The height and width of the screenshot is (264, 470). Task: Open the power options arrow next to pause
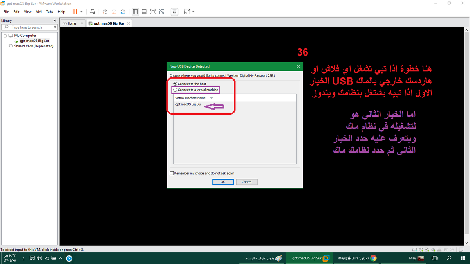tap(81, 12)
